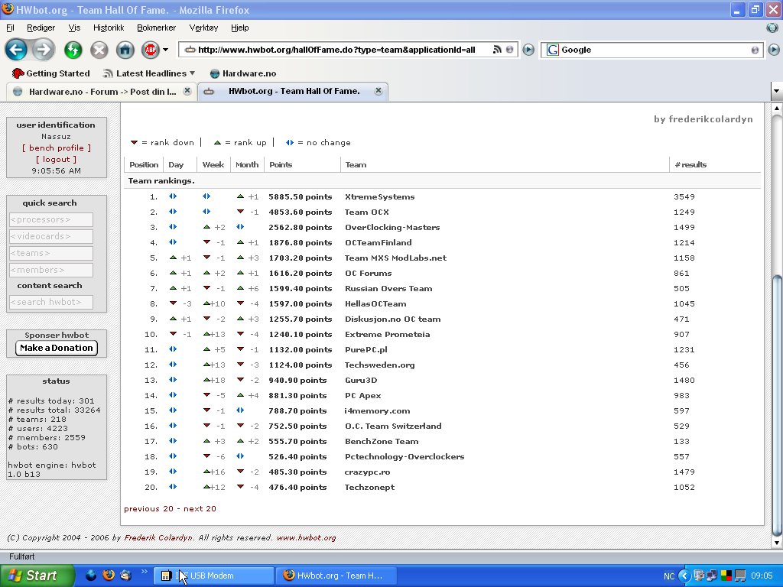
Task: Click the search hwbot content field
Action: point(51,302)
